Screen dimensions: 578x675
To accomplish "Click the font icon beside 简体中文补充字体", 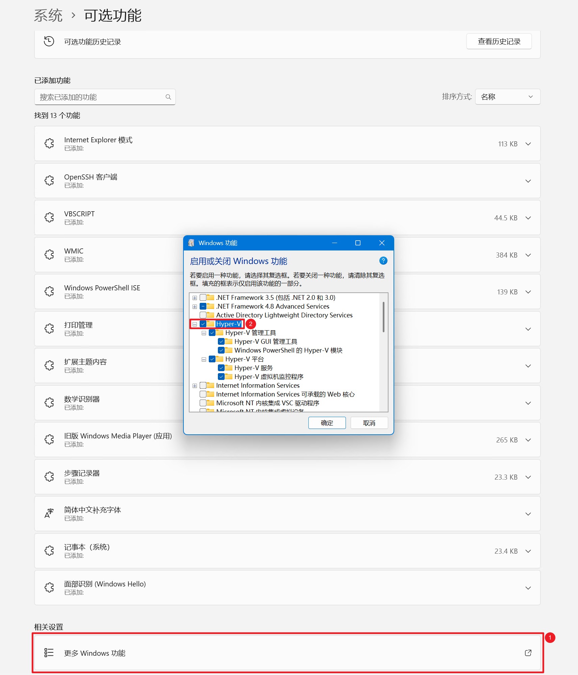I will [x=49, y=513].
